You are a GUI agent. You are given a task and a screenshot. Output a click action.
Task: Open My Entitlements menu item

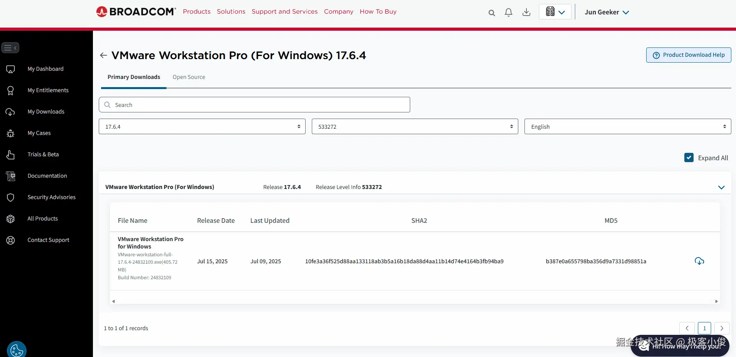click(48, 90)
